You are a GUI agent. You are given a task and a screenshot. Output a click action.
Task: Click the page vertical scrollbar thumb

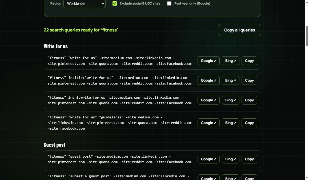307,36
